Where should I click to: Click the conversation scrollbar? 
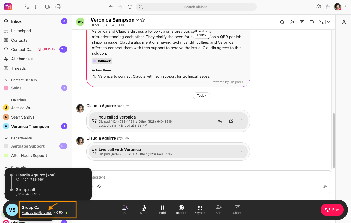[x=334, y=140]
